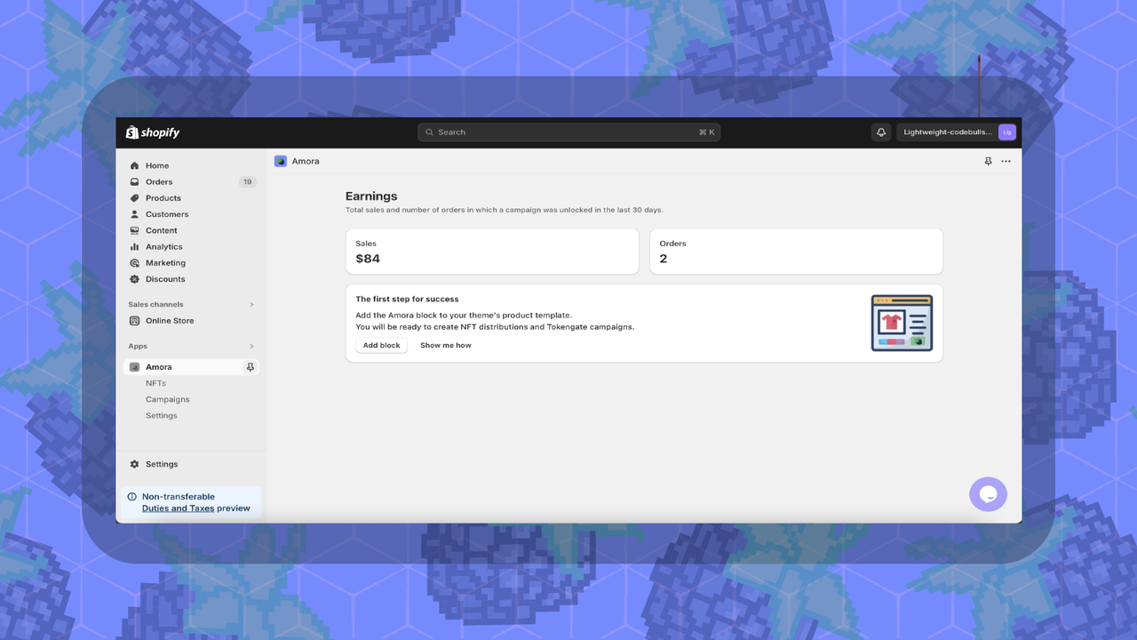Click the Apps section label

pyautogui.click(x=138, y=347)
